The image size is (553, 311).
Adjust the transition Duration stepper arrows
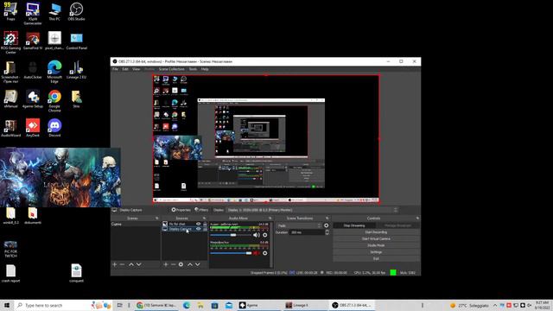pos(327,232)
